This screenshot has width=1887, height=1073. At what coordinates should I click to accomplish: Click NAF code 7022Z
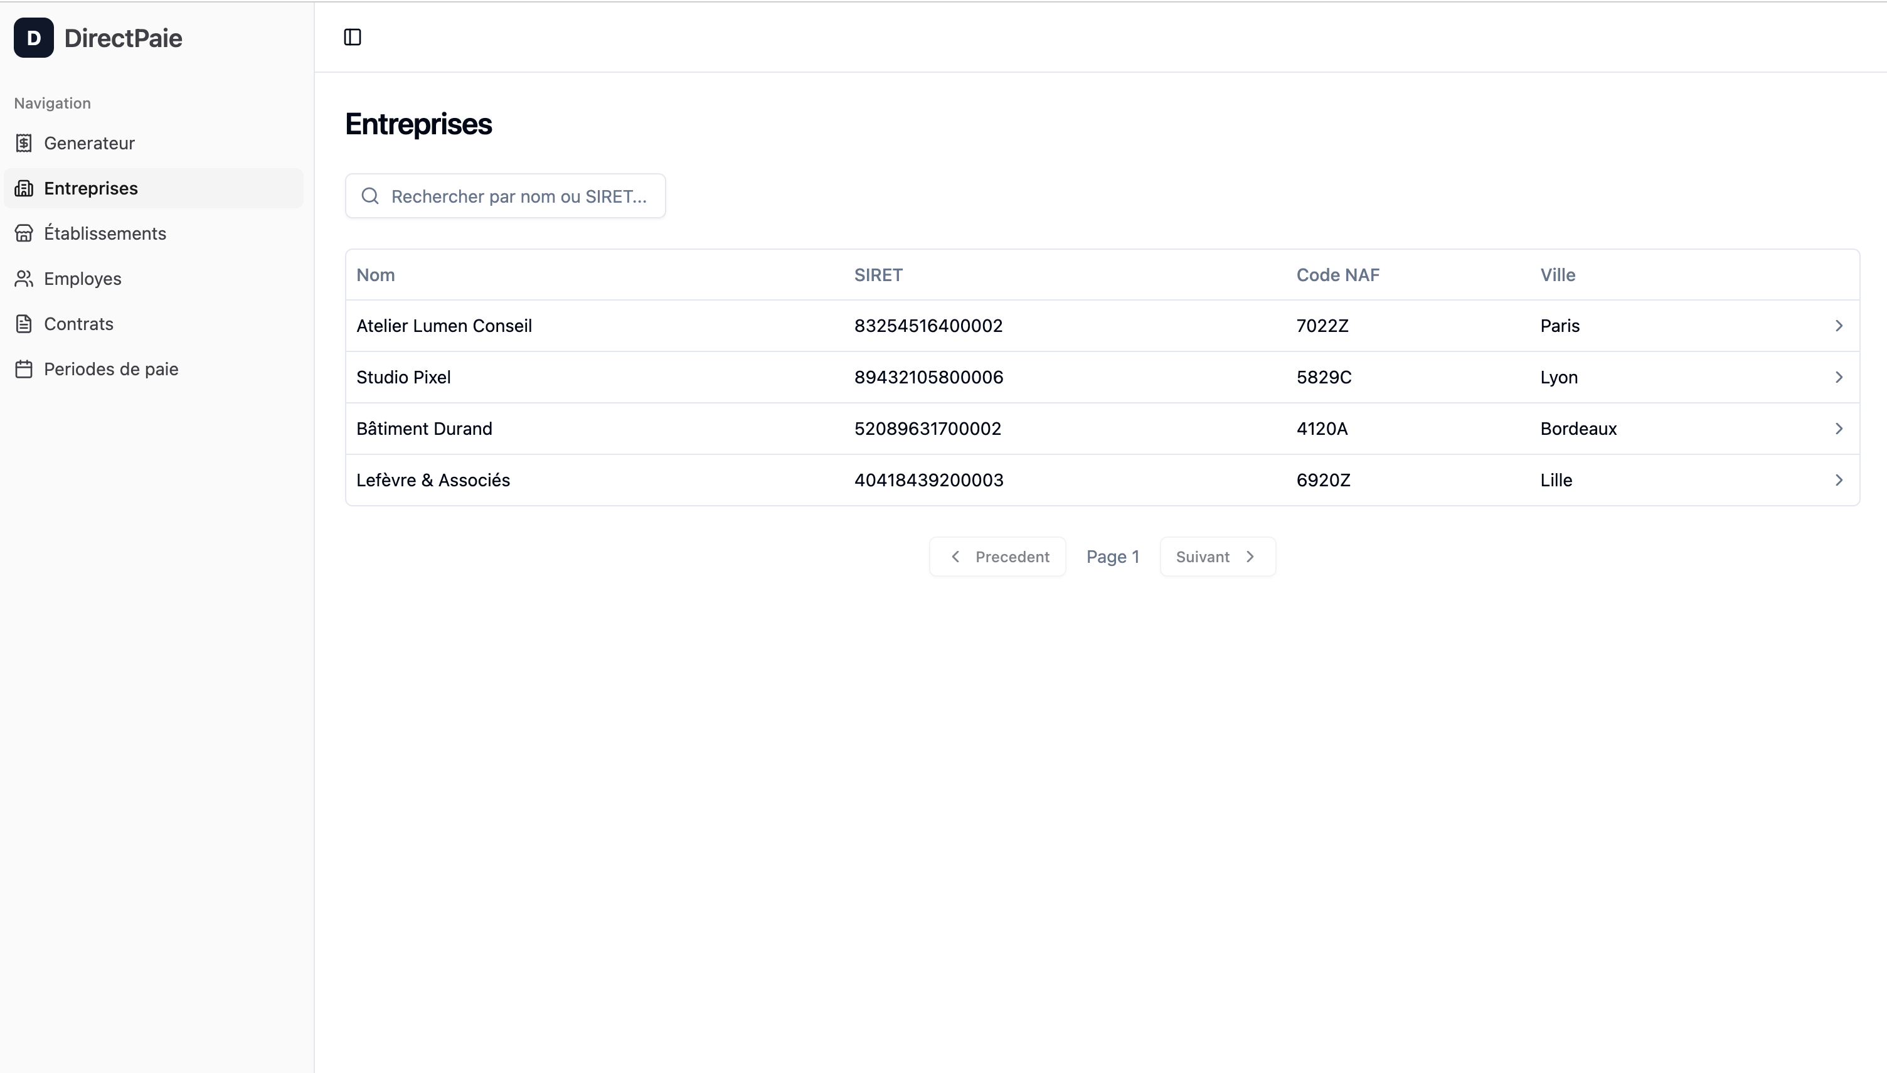tap(1322, 326)
